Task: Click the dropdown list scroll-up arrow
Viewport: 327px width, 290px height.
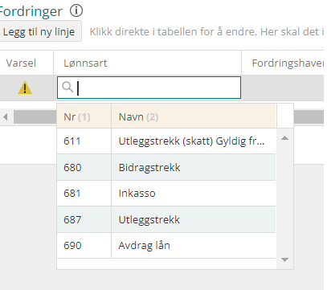Action: [x=284, y=138]
